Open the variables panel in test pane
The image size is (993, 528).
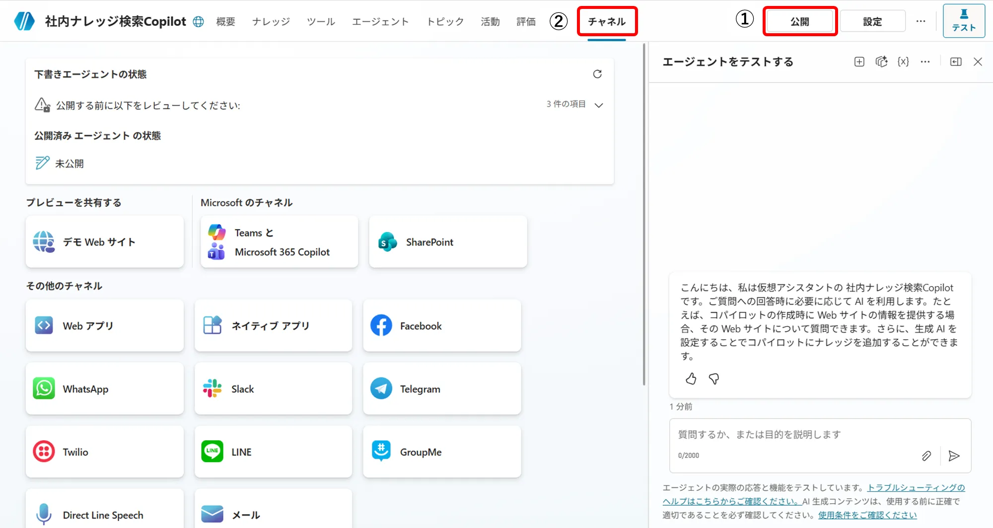click(x=903, y=61)
